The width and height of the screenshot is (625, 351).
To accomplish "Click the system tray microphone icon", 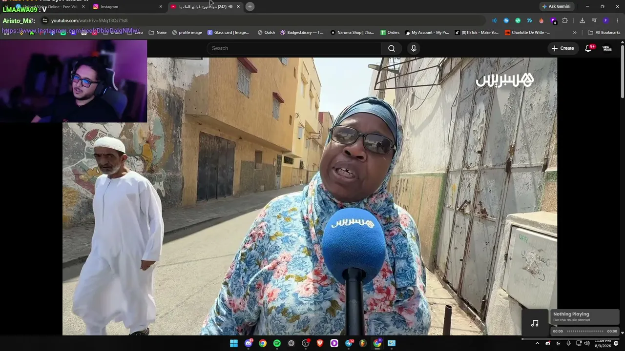I will 568,343.
